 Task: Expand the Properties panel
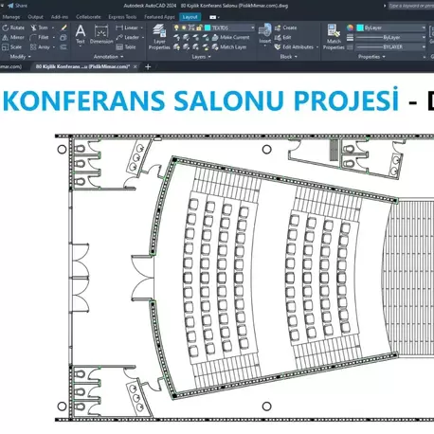tap(371, 57)
